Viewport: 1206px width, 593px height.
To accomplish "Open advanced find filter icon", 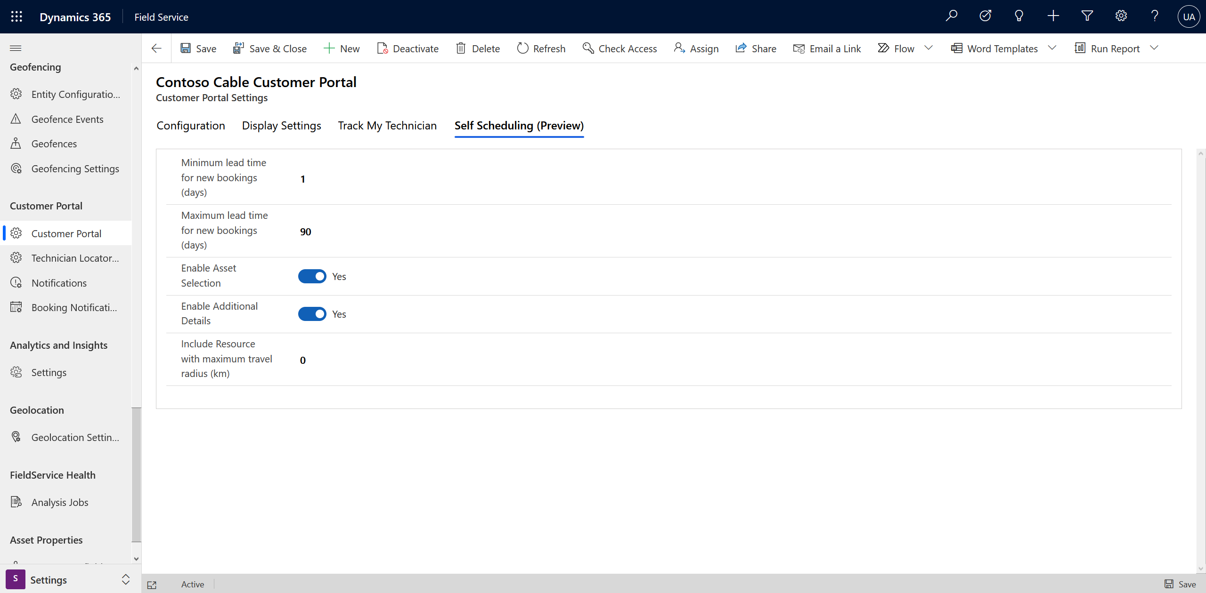I will (1087, 16).
